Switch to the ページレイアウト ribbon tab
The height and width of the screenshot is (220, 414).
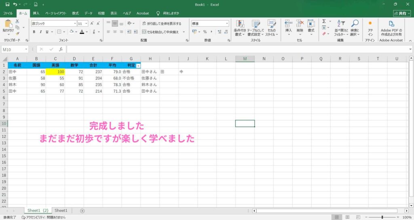click(56, 13)
